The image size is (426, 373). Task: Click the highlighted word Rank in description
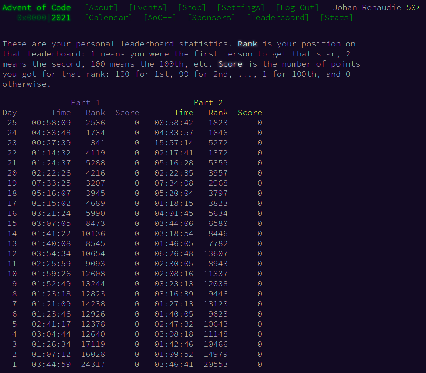(x=248, y=44)
